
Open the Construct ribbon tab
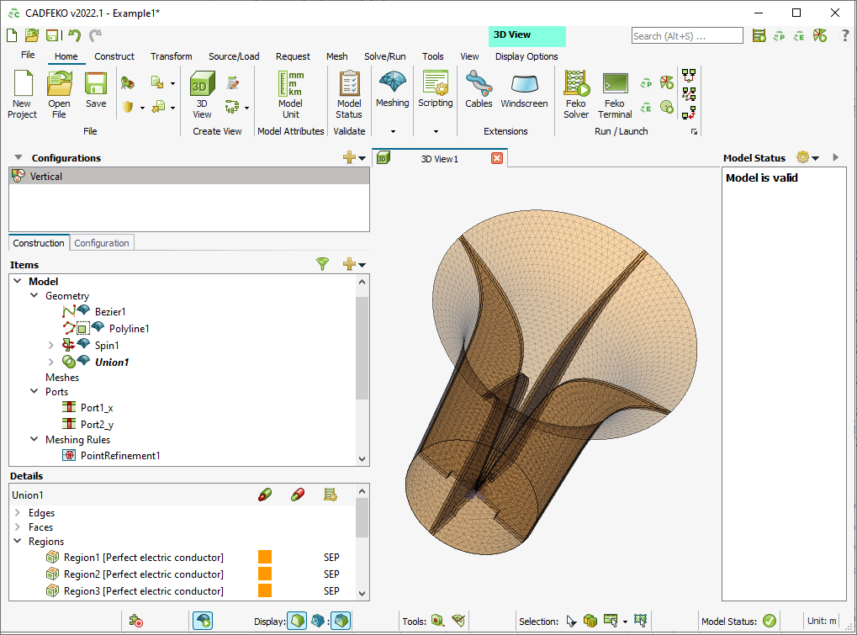(x=114, y=56)
